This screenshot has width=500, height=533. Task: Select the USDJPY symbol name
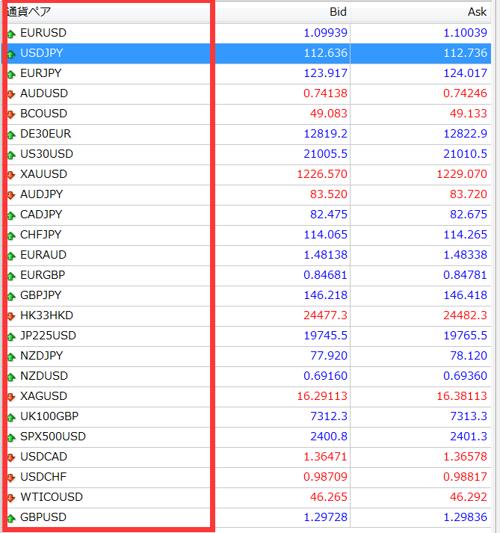click(x=41, y=53)
